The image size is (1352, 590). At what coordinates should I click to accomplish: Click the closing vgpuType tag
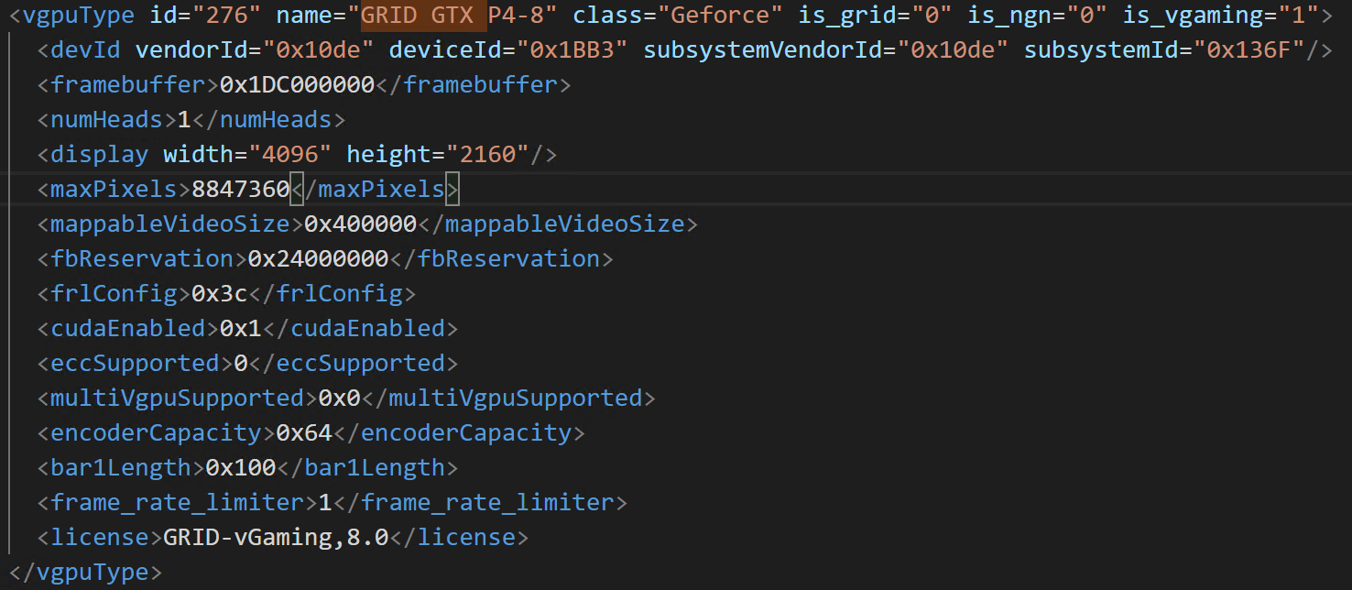tap(85, 572)
